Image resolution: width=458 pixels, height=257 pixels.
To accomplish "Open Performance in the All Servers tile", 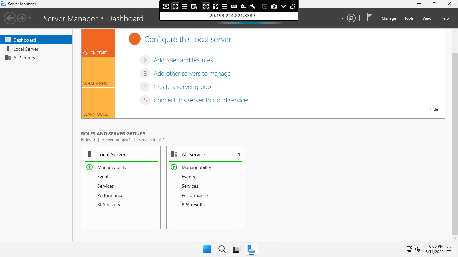I will coord(195,195).
